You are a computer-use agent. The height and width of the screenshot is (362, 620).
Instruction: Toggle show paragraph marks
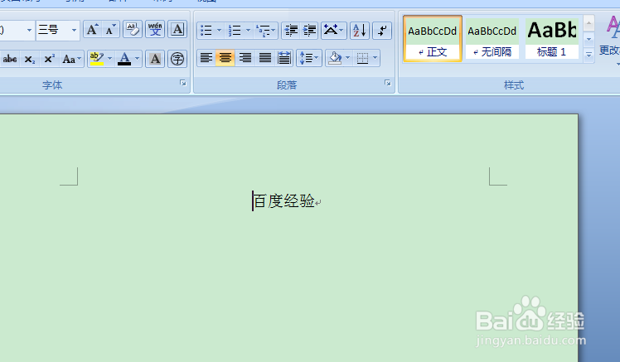[382, 31]
